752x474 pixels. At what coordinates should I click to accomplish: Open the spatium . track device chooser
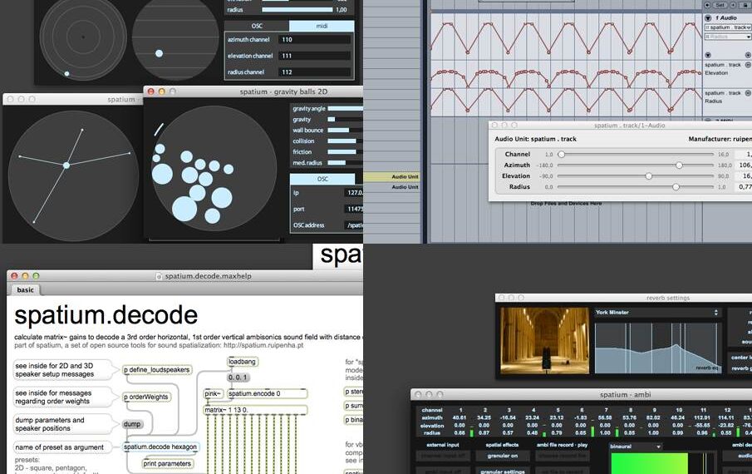pyautogui.click(x=726, y=27)
